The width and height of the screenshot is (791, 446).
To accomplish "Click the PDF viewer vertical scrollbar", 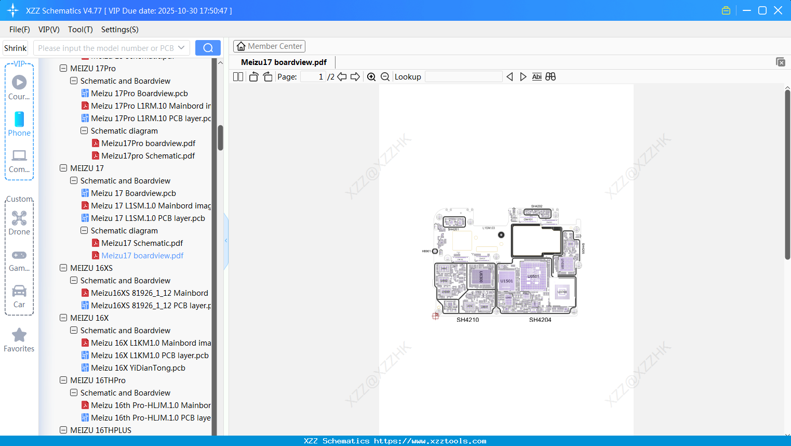I will coord(787,174).
